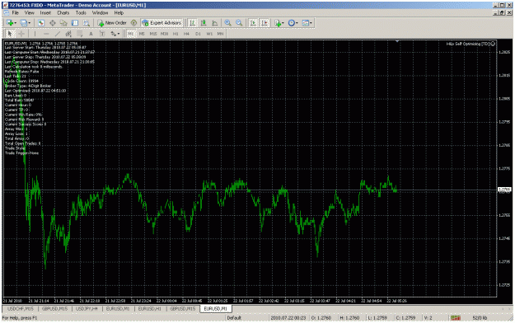Toggle the Expert Advisors button
The height and width of the screenshot is (323, 515).
162,23
